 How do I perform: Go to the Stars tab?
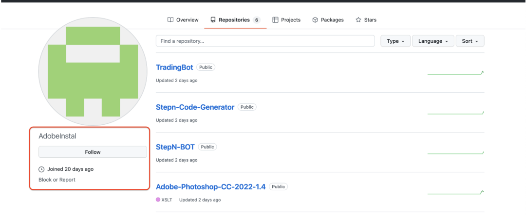(366, 20)
